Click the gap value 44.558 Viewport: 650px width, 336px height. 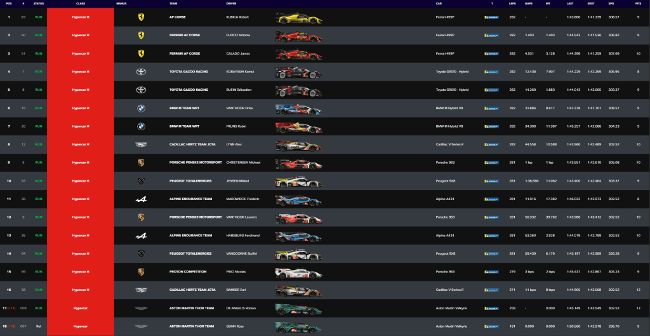(530, 144)
